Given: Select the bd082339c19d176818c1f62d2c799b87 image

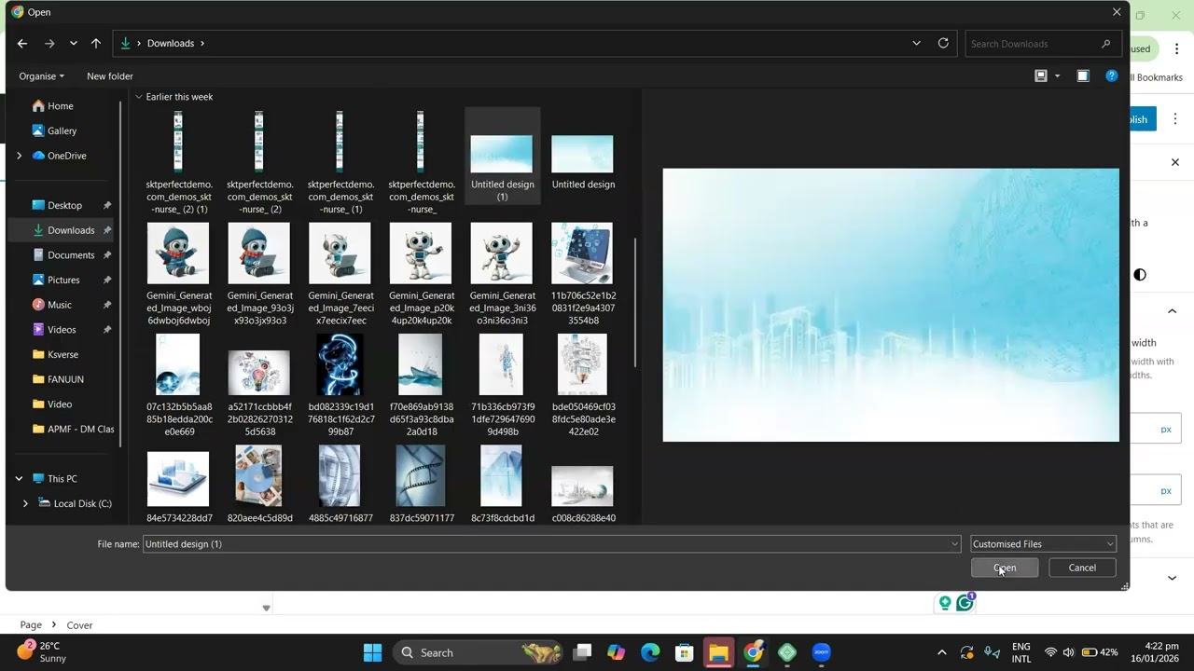Looking at the screenshot, I should pos(340,386).
